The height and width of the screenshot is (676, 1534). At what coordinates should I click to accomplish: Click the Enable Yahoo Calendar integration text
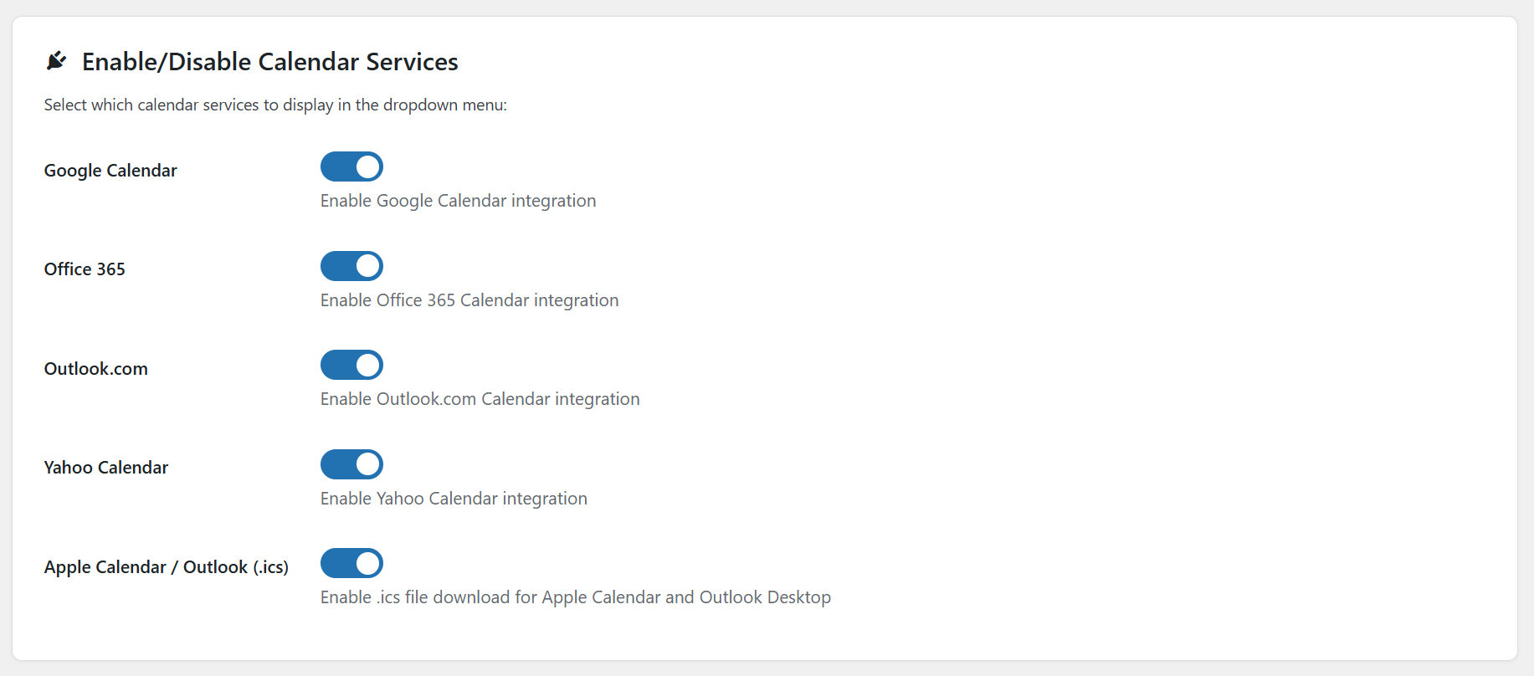(x=454, y=498)
